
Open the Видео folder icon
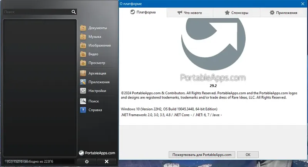83,54
